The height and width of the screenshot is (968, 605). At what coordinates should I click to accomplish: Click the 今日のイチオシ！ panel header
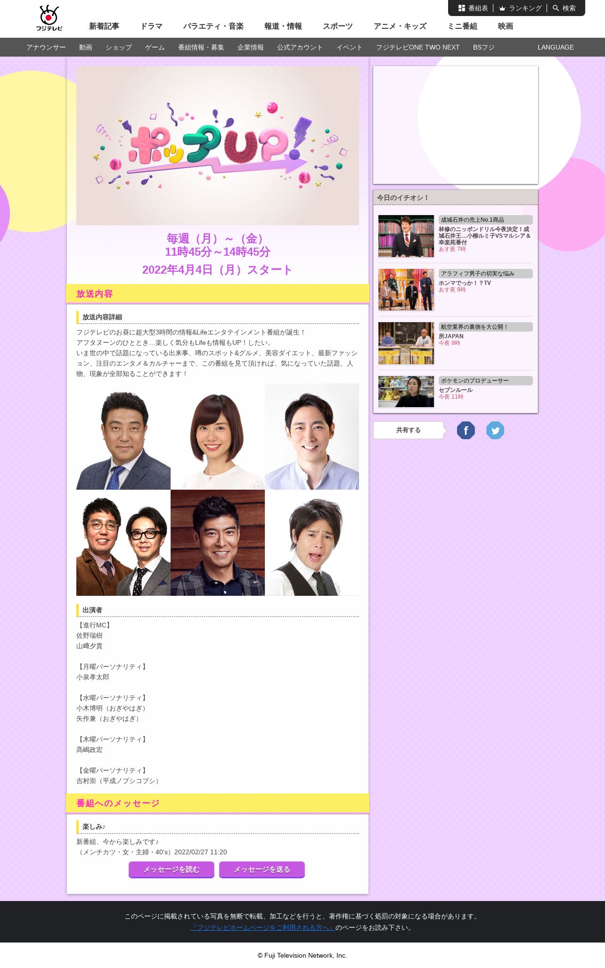click(x=456, y=198)
